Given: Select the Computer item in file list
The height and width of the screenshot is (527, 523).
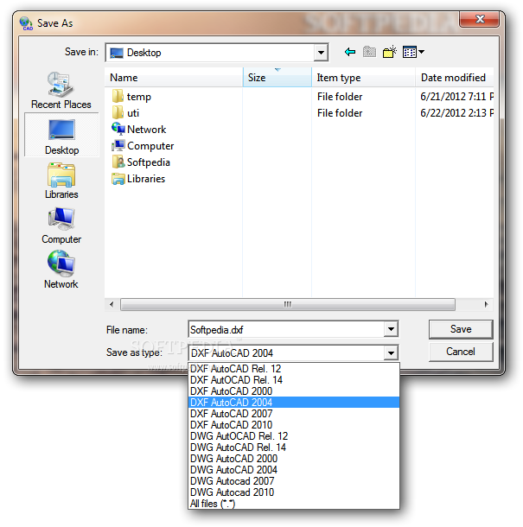Looking at the screenshot, I should pyautogui.click(x=143, y=146).
